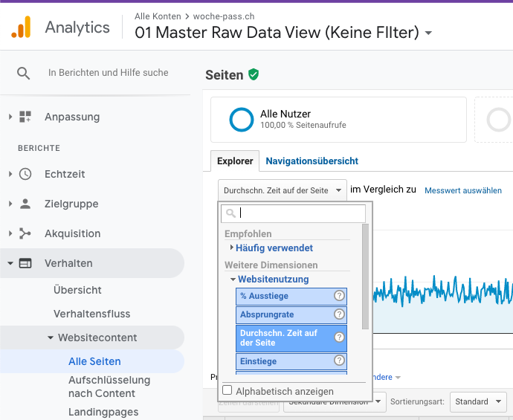Click the 100,00 % Seitenaufrufe text
This screenshot has height=420, width=513.
(x=303, y=125)
